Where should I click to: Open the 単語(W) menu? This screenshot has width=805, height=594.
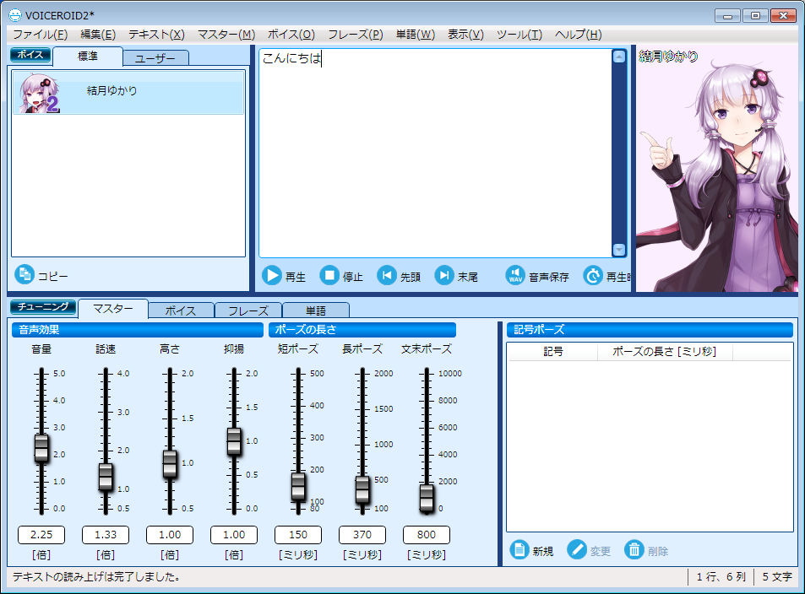(x=416, y=35)
